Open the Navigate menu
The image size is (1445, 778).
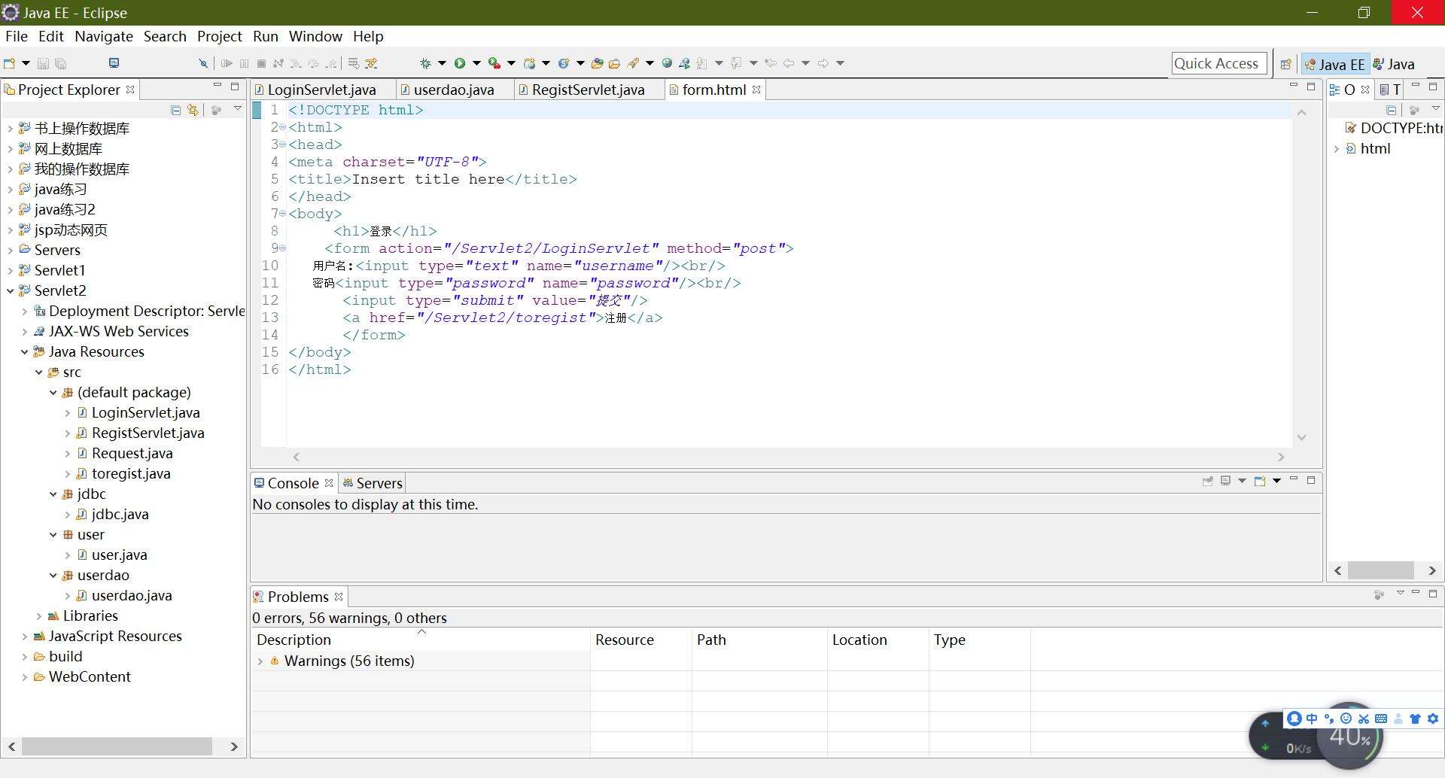point(103,36)
